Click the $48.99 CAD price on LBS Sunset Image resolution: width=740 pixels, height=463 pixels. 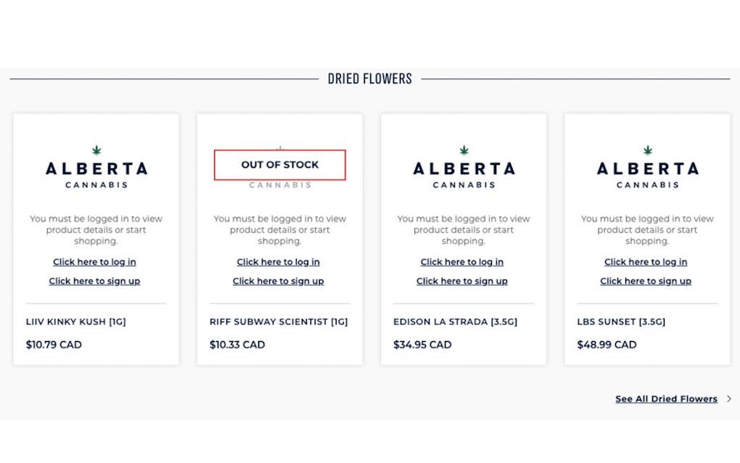pyautogui.click(x=607, y=345)
